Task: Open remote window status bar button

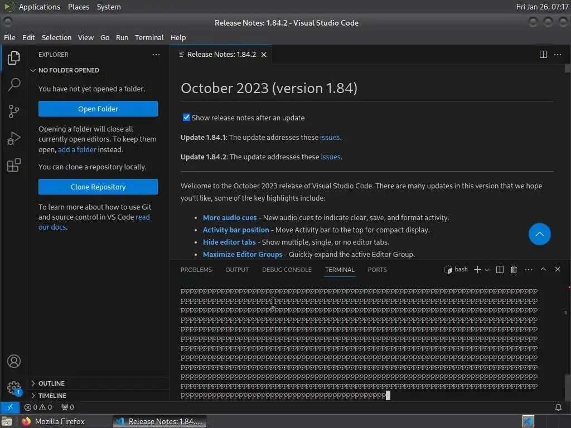Action: (x=10, y=407)
